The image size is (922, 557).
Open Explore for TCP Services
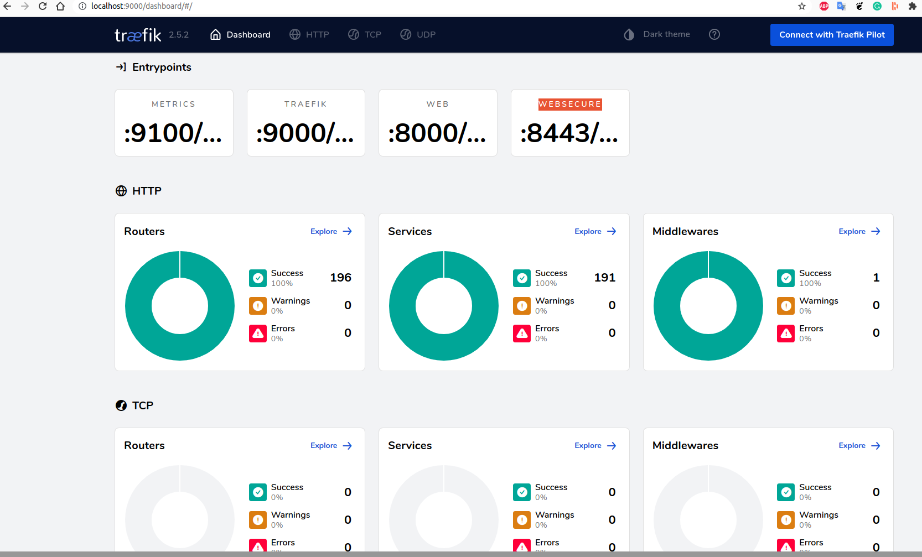(594, 445)
